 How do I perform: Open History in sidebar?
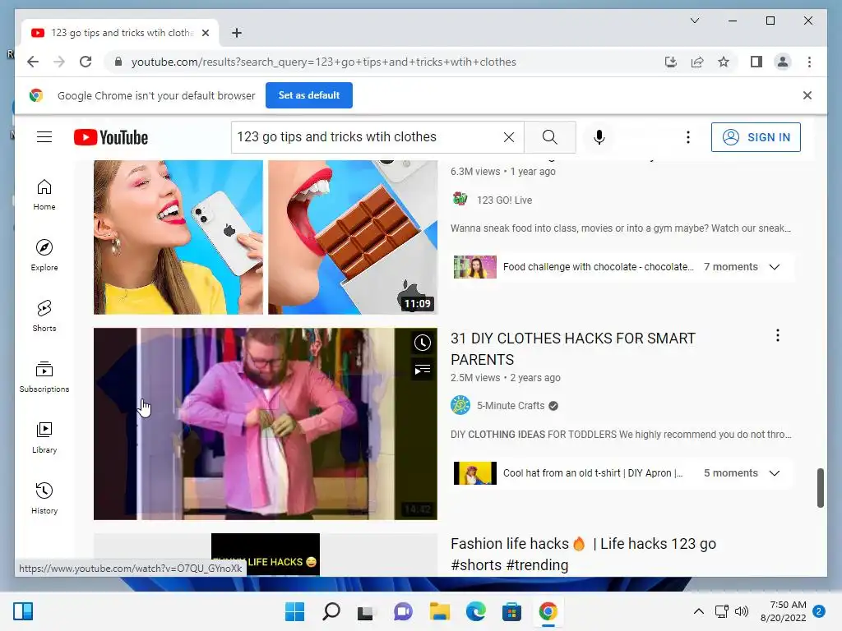coord(44,499)
